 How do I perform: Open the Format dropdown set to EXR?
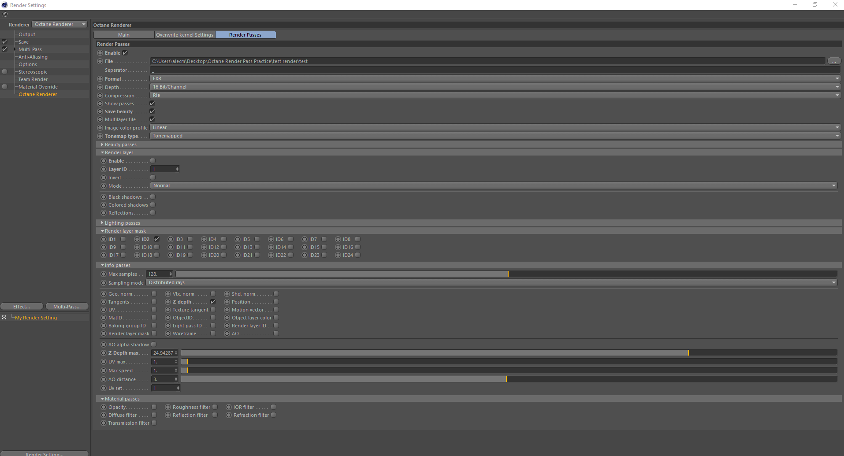coord(495,78)
